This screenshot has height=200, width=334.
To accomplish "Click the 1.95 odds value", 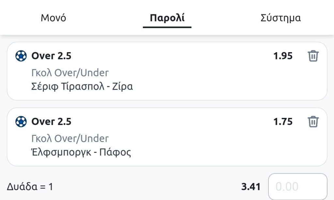I will [x=283, y=56].
